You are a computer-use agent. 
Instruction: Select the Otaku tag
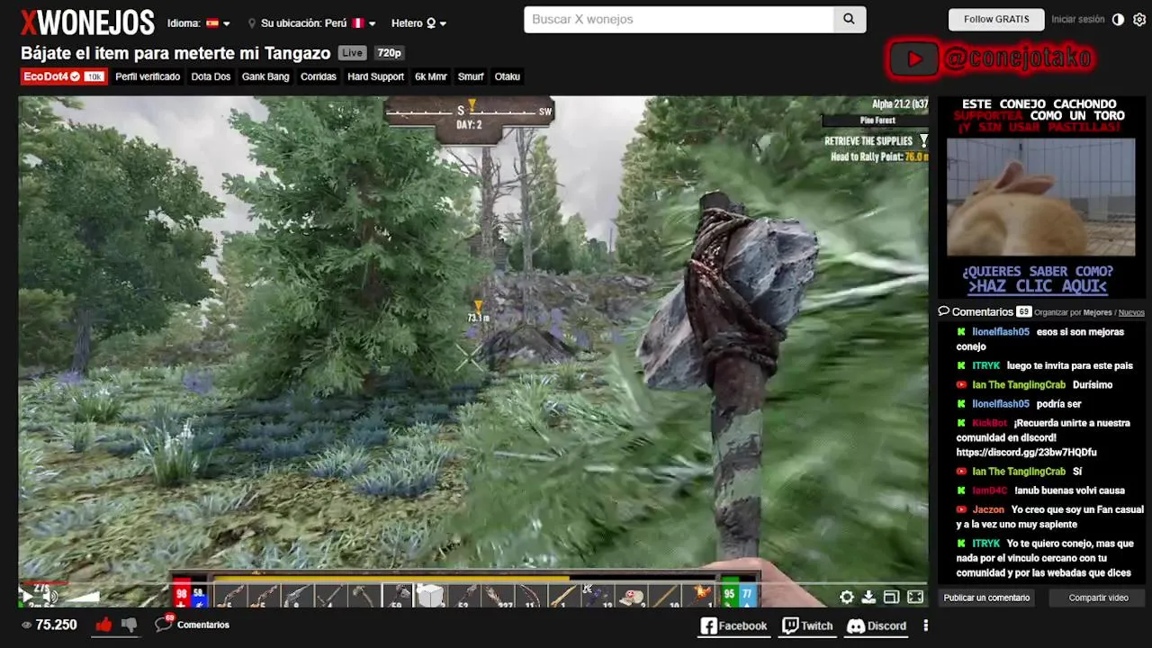pos(508,76)
